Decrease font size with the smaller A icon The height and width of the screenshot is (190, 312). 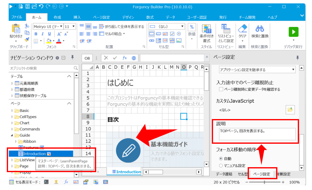click(x=66, y=34)
